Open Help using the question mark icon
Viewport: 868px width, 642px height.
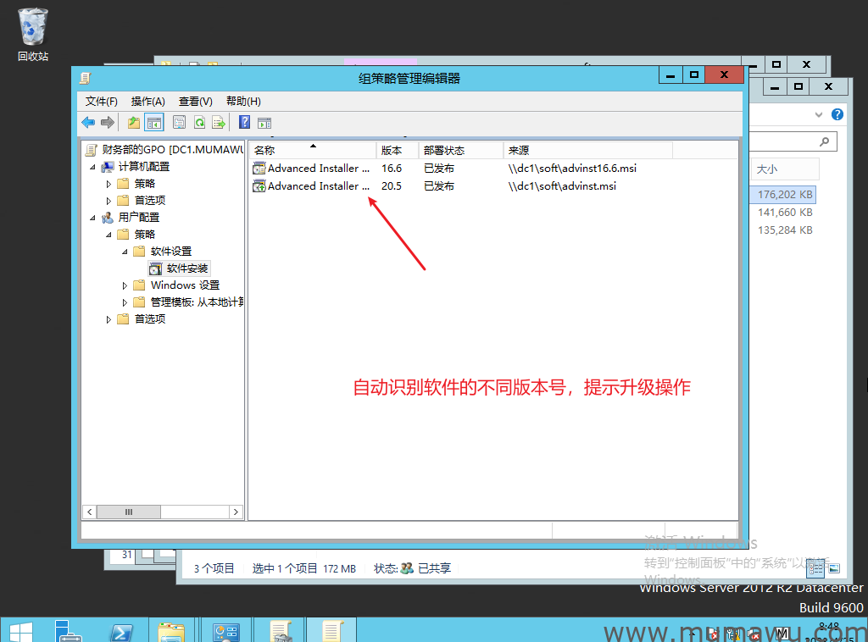pos(244,123)
